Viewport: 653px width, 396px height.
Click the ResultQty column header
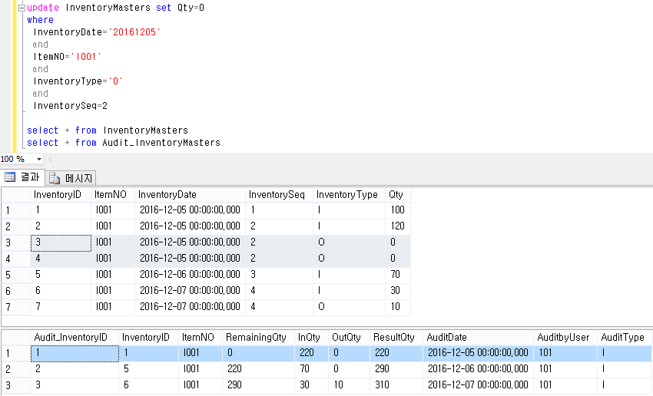pos(393,337)
